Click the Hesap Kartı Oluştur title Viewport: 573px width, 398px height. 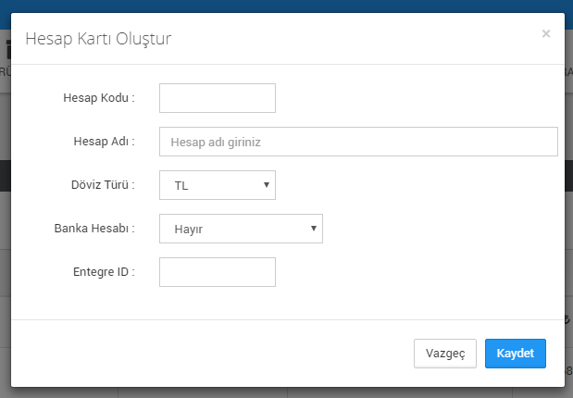[x=98, y=39]
